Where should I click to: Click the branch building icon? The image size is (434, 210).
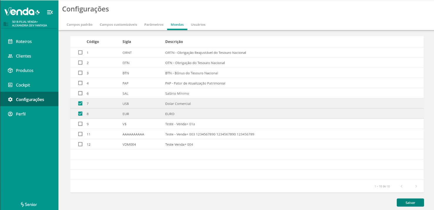pos(6,24)
